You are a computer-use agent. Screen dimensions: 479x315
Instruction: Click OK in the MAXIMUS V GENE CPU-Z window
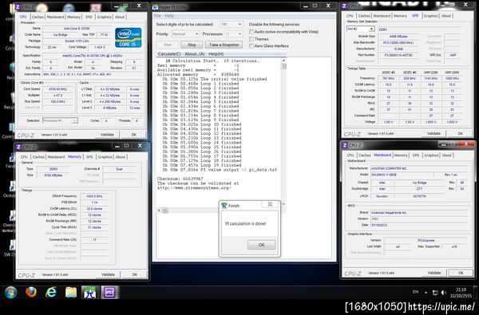461,273
